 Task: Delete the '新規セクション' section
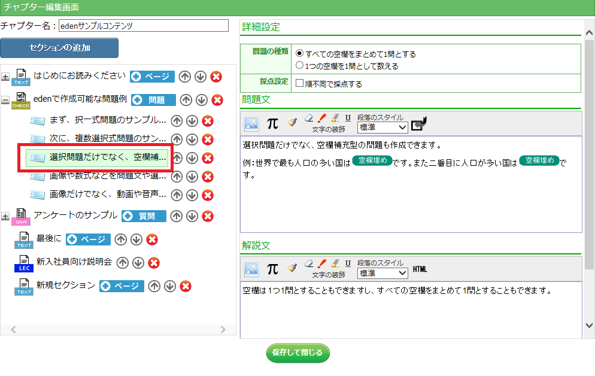click(186, 286)
